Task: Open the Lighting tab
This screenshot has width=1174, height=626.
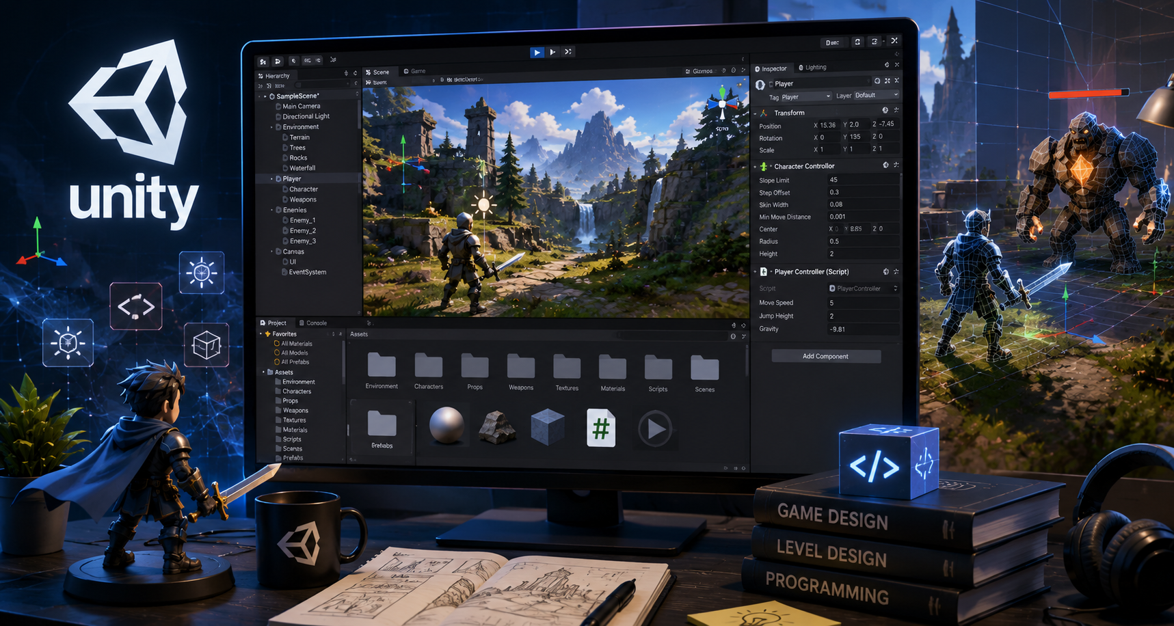Action: pos(812,67)
